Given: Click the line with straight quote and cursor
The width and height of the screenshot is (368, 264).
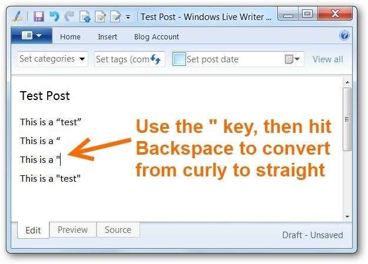Looking at the screenshot, I should [40, 160].
